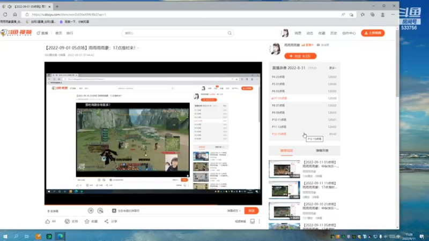Select current episode P7 05点场
The image size is (429, 241).
(x=304, y=98)
